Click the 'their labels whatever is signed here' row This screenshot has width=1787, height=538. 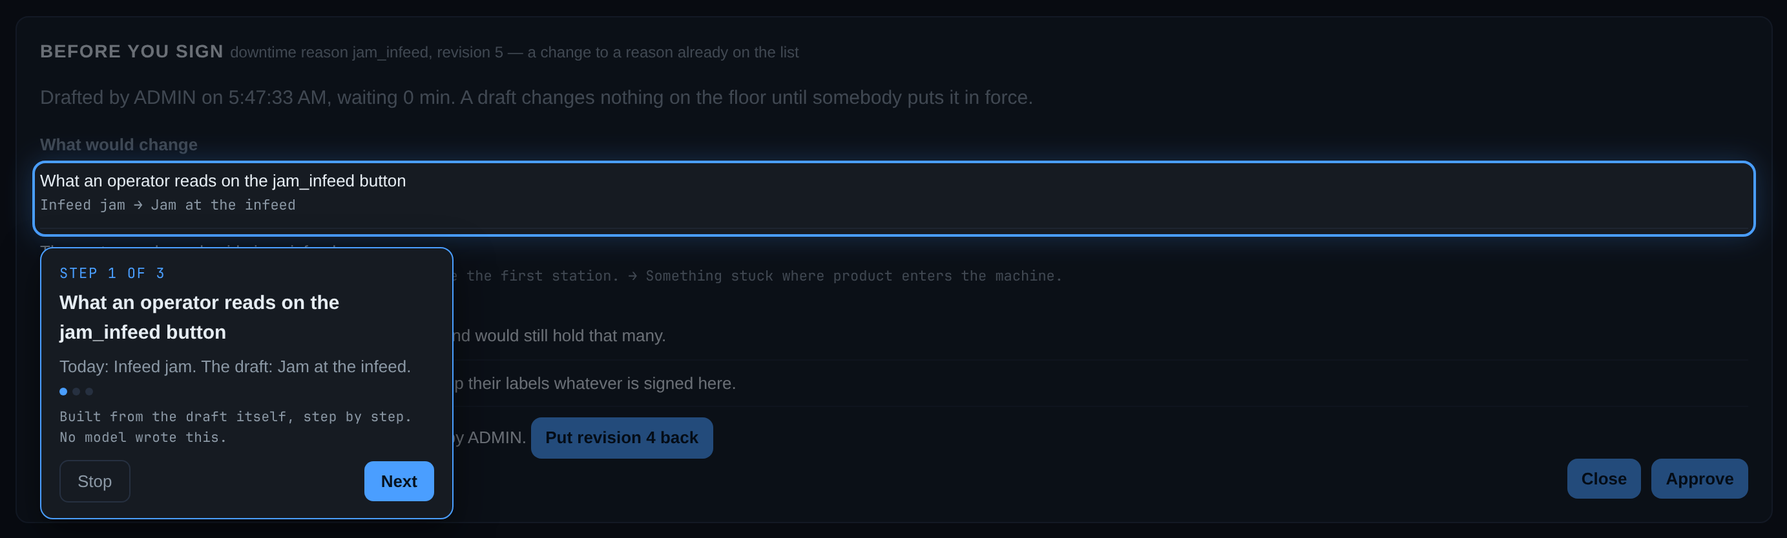pyautogui.click(x=893, y=384)
